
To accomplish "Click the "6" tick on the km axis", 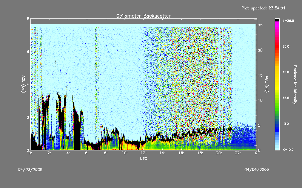I will click(28, 52).
